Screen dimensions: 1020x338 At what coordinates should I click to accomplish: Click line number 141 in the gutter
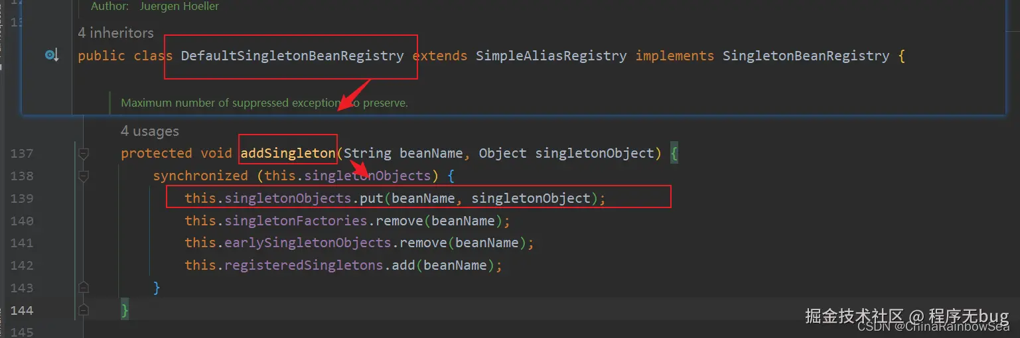click(22, 243)
